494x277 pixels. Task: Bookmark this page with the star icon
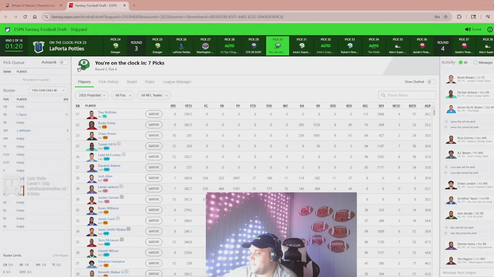coord(446,17)
